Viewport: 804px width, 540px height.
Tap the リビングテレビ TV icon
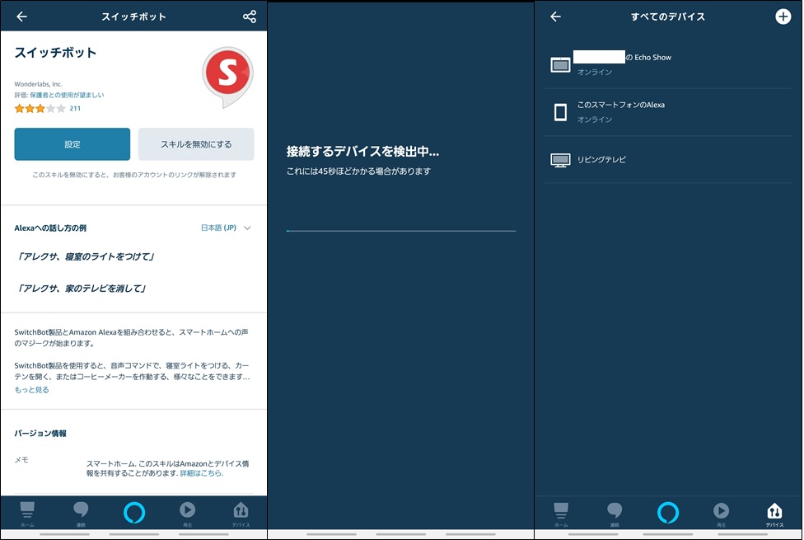pyautogui.click(x=560, y=160)
